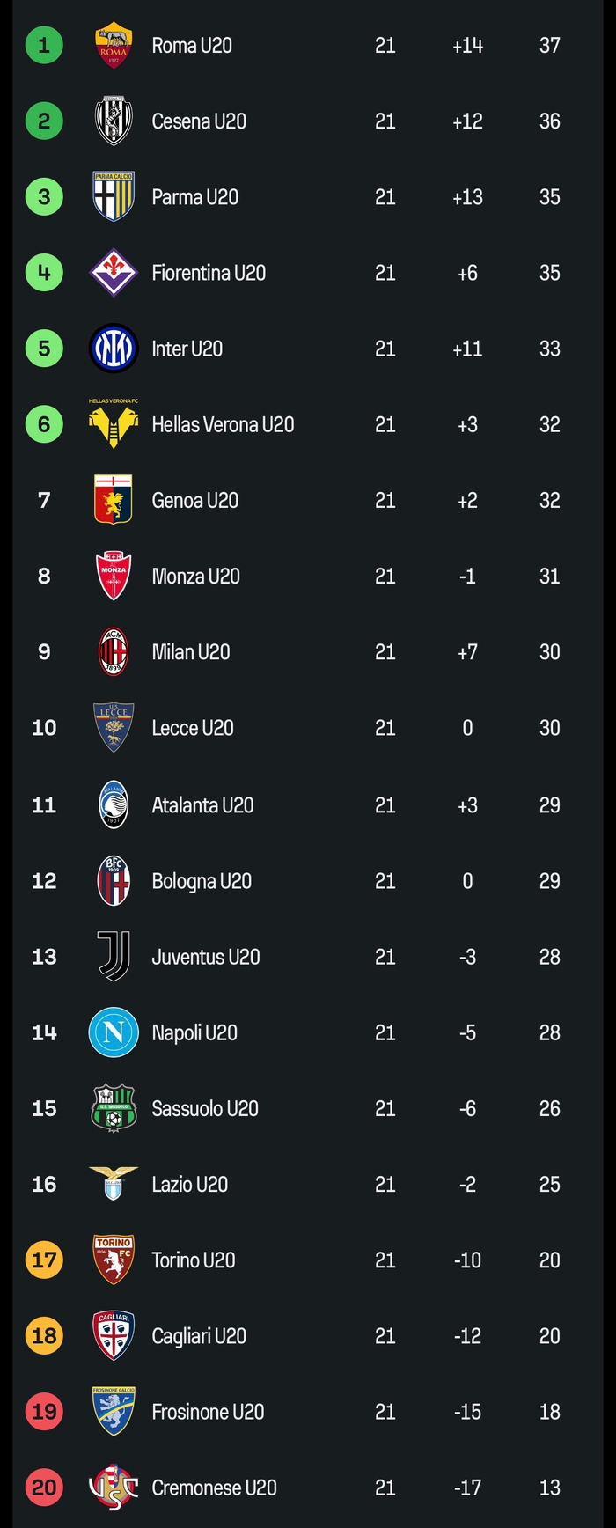Click the Fiorentina U20 purple logo
Viewport: 616px width, 1528px height.
click(x=114, y=273)
